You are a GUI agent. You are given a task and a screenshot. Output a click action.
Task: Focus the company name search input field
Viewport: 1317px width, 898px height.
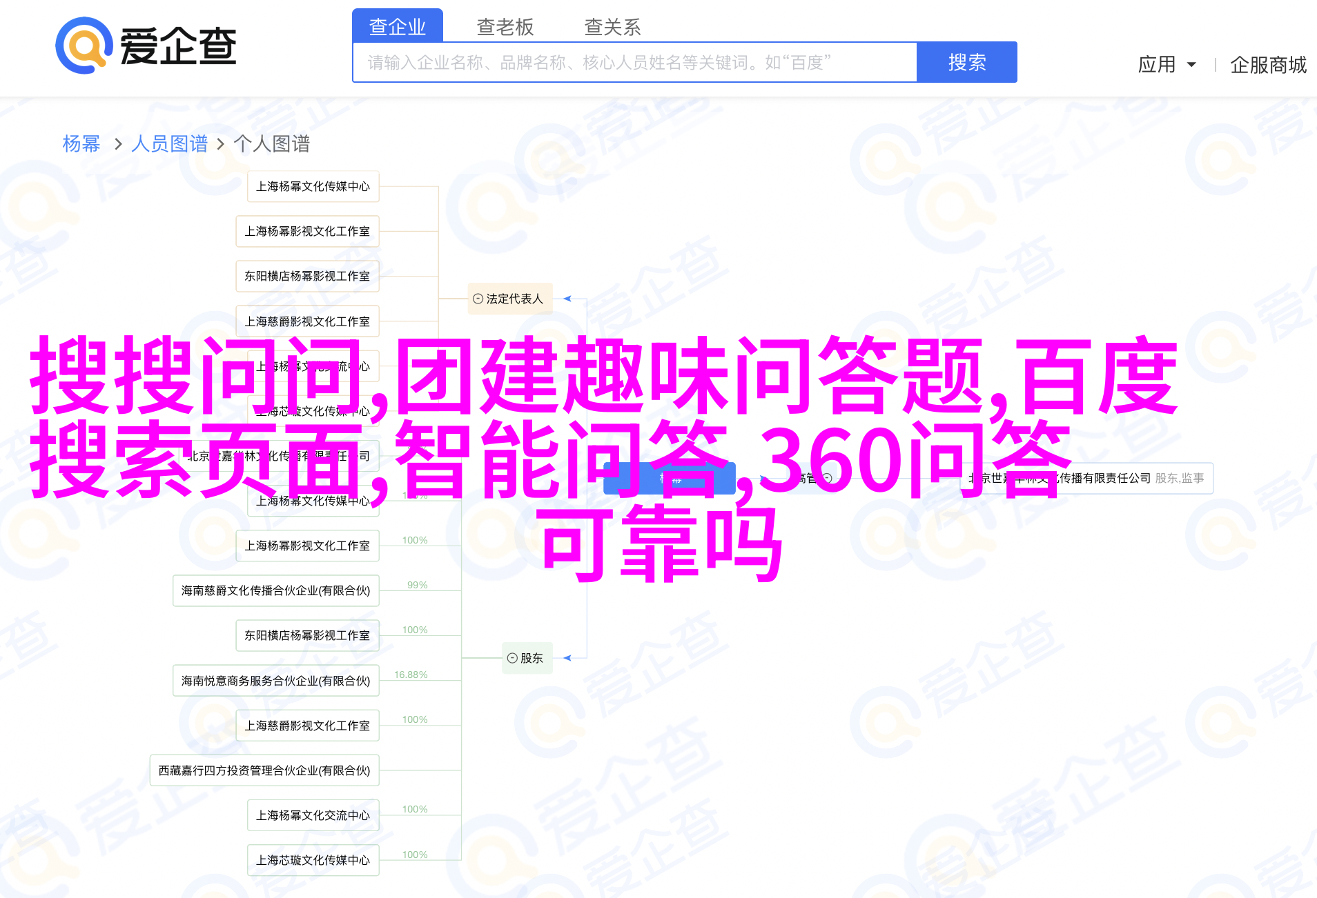coord(635,62)
